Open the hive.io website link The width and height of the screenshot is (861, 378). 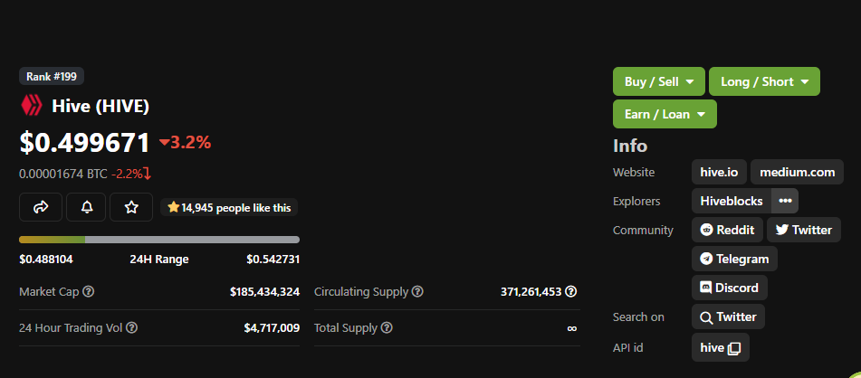720,172
